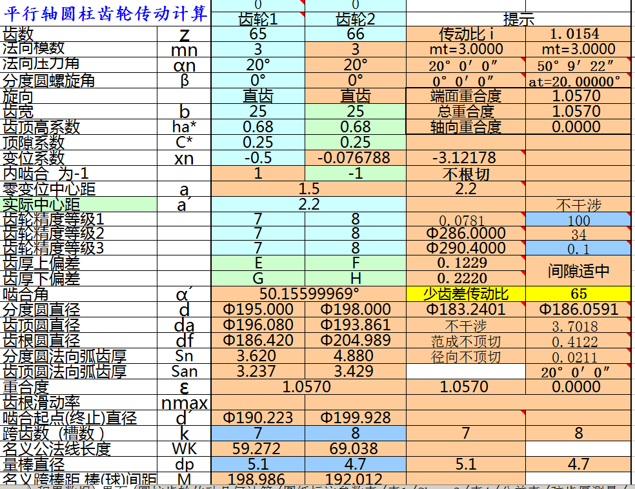Click WK value 59.272
The width and height of the screenshot is (635, 489).
pyautogui.click(x=258, y=448)
